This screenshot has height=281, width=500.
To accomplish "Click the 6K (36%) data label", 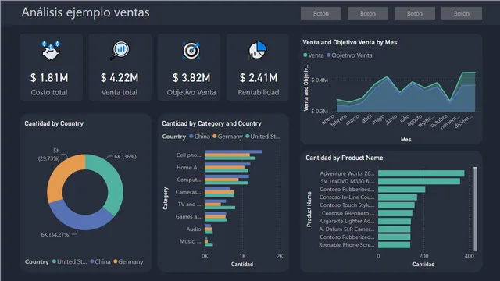I will pos(125,156).
